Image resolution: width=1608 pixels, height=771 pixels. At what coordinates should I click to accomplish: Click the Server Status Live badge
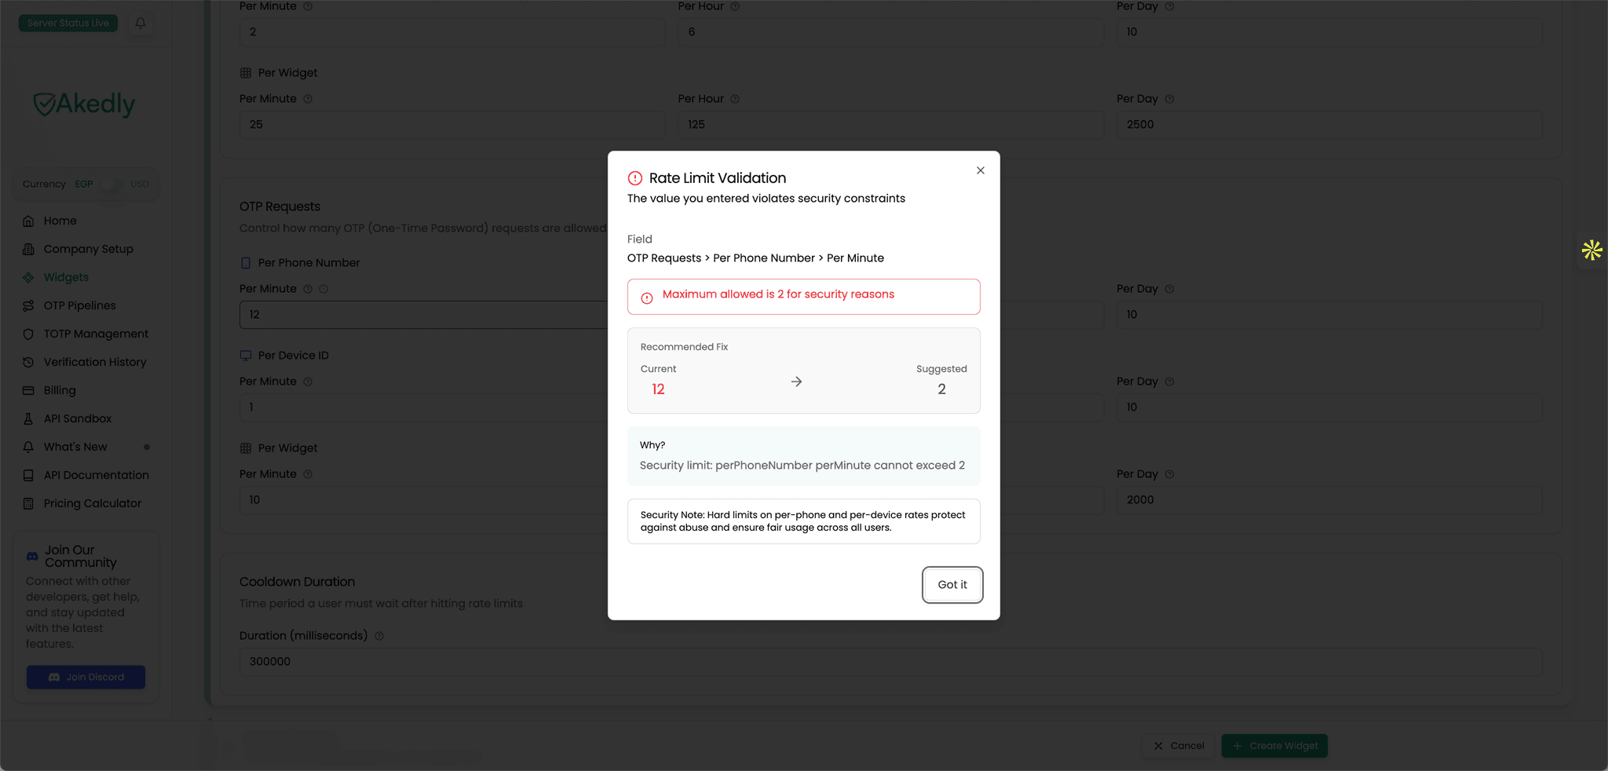point(68,23)
